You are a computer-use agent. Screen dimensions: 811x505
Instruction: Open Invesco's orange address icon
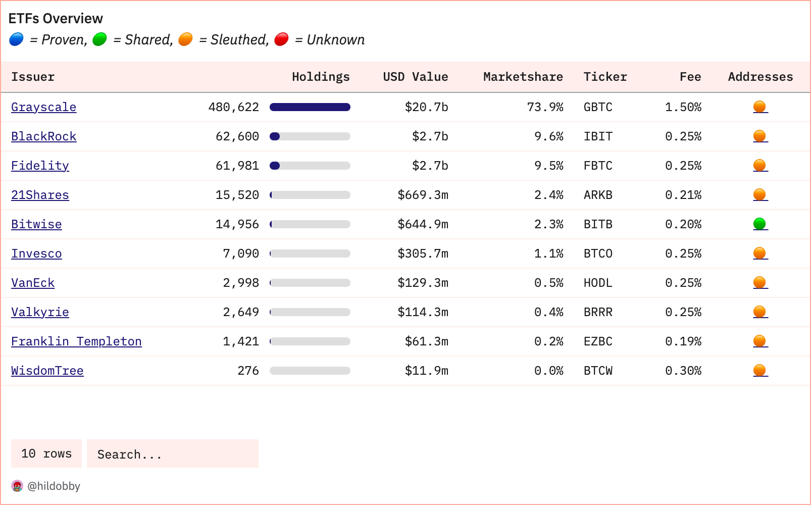(x=760, y=254)
